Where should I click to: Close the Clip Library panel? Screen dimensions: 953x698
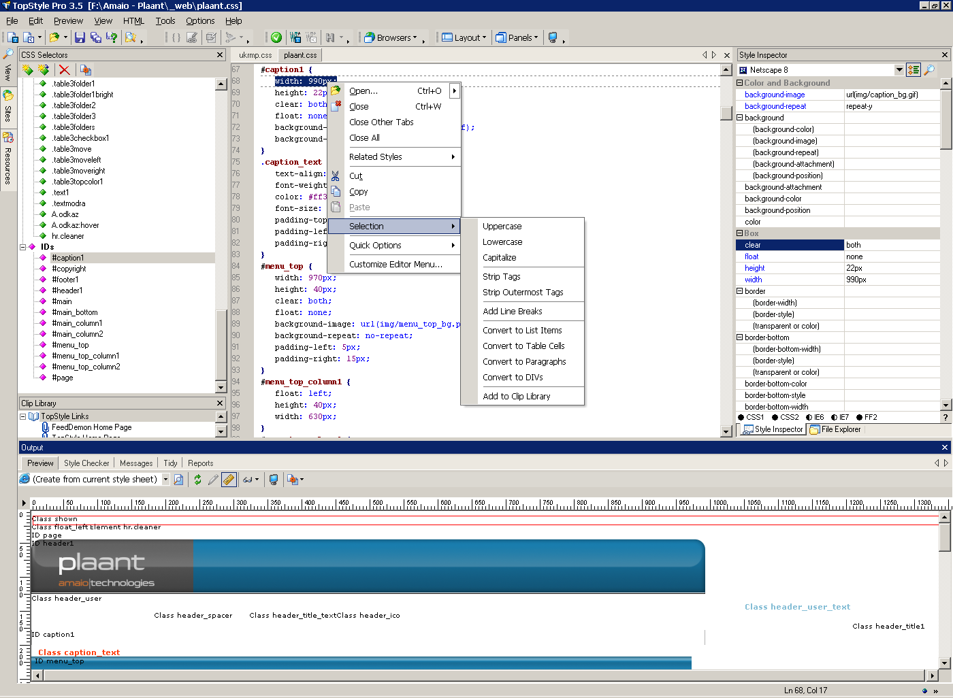[220, 403]
